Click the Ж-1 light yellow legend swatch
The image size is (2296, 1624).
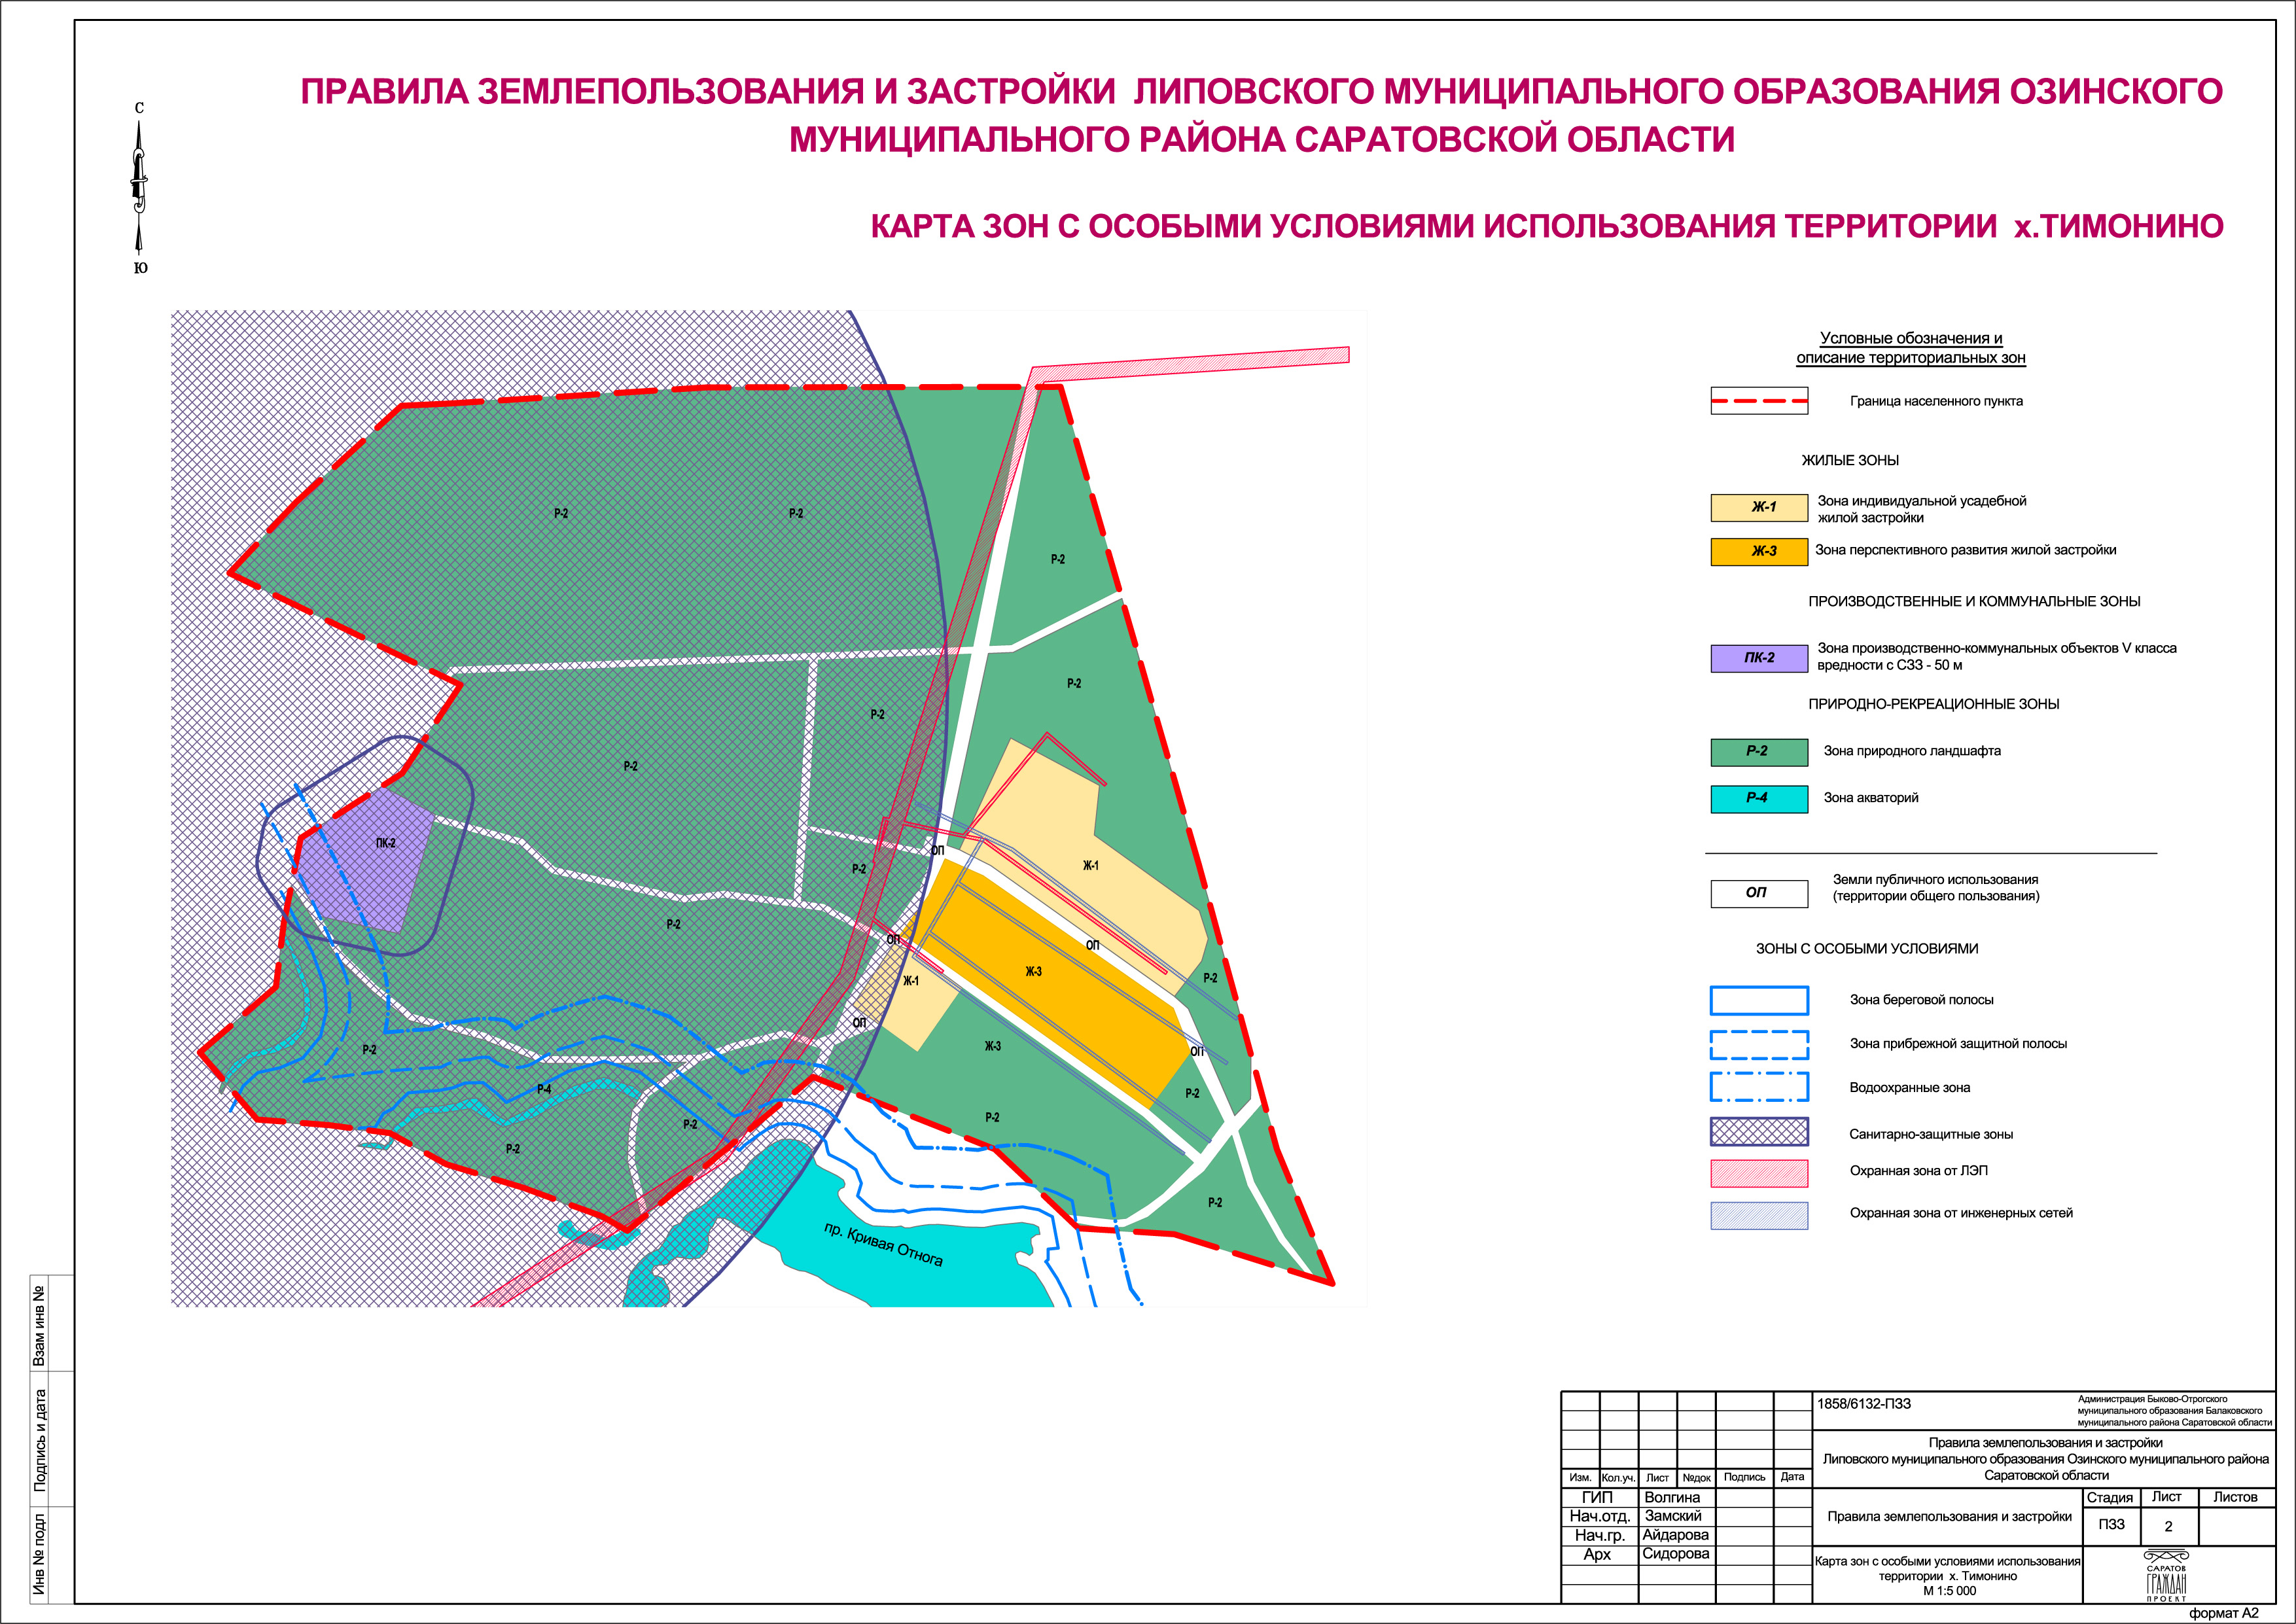coord(1759,508)
